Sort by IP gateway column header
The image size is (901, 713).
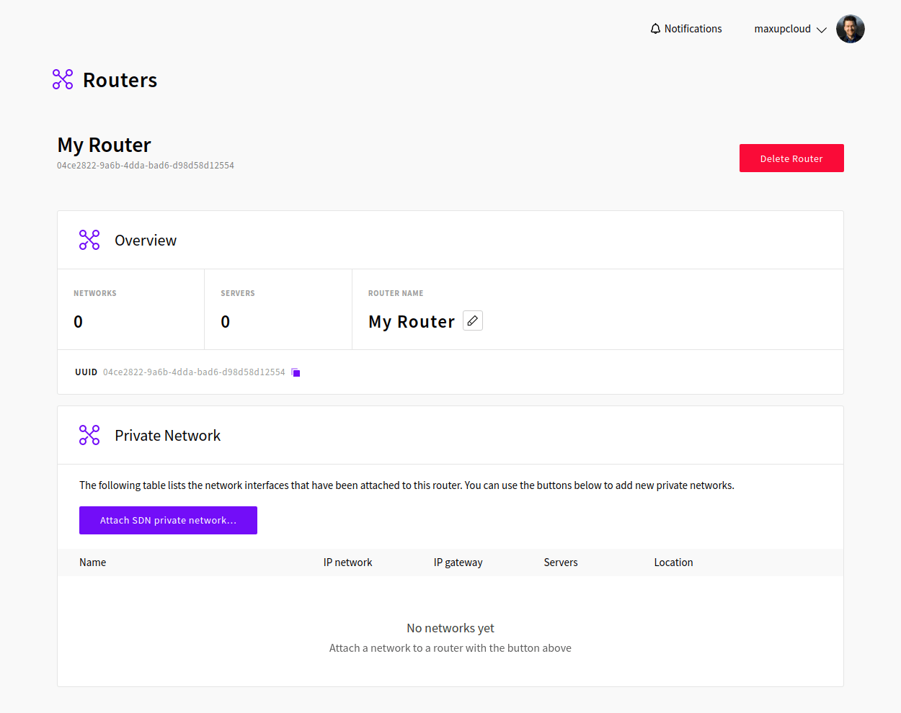tap(458, 562)
